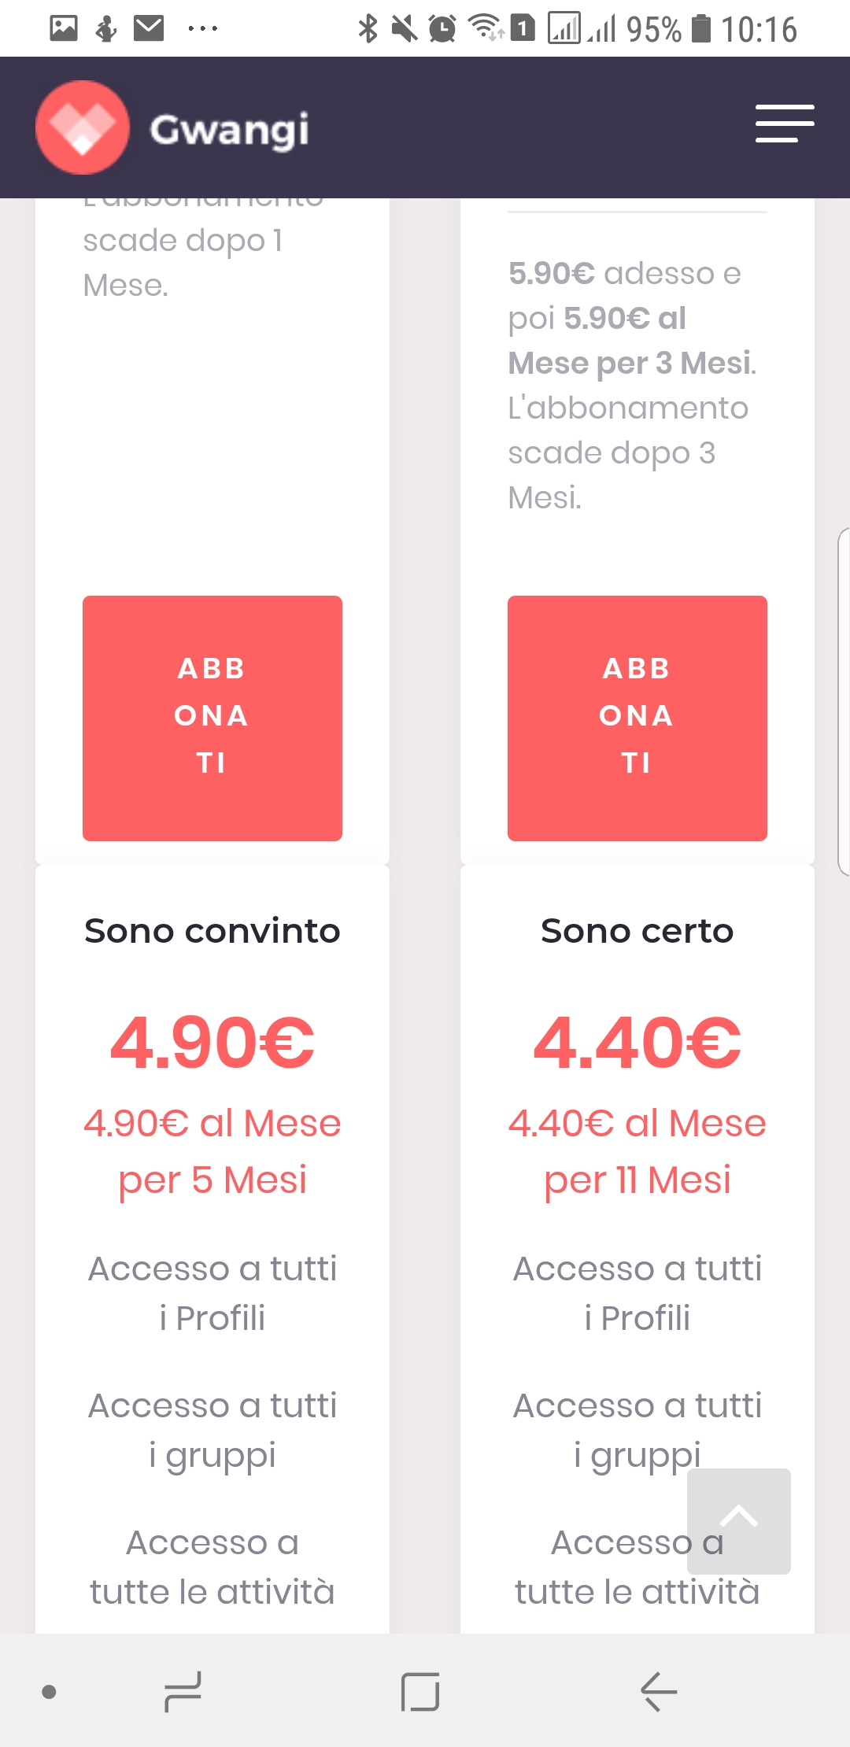Tap the Wi-Fi icon in status bar

486,28
